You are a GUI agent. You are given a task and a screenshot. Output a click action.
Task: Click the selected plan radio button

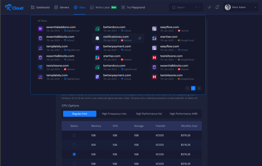coord(74,154)
